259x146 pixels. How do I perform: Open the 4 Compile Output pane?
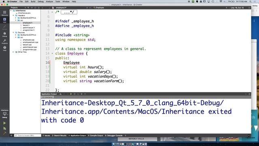point(96,135)
